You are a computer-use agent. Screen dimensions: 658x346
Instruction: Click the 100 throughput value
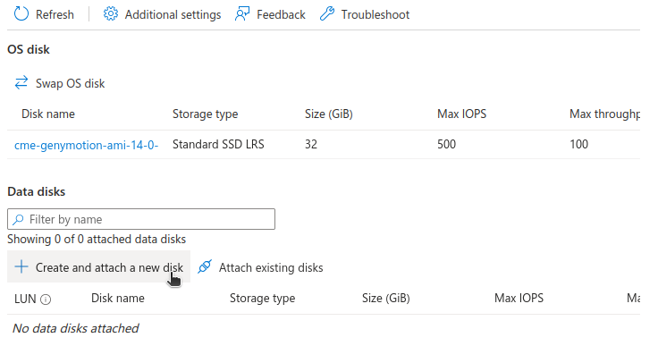pyautogui.click(x=578, y=145)
